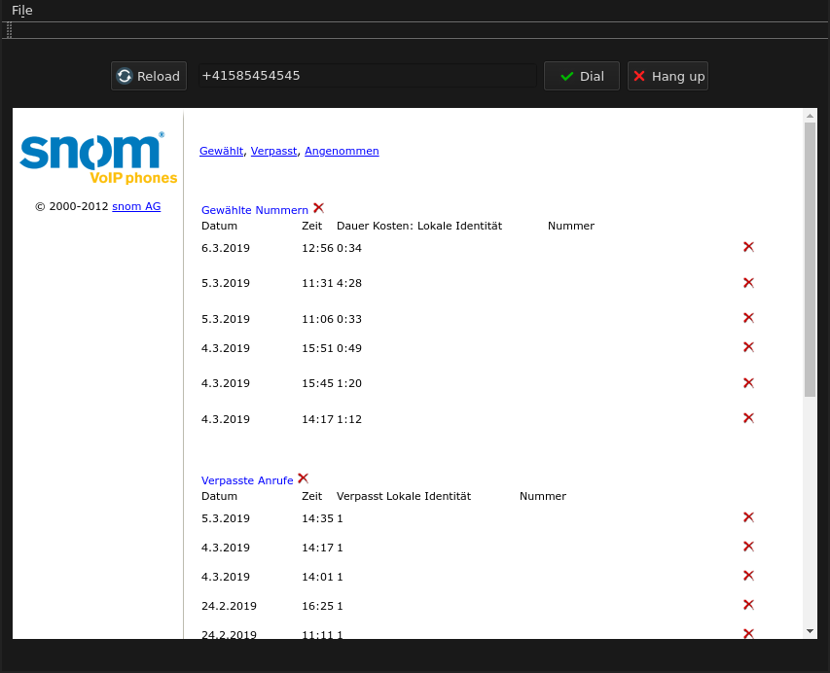Image resolution: width=830 pixels, height=673 pixels.
Task: Click the Dauer column header
Action: click(352, 226)
